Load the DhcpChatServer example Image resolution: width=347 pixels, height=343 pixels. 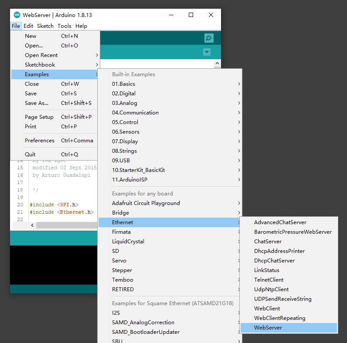tap(289, 261)
